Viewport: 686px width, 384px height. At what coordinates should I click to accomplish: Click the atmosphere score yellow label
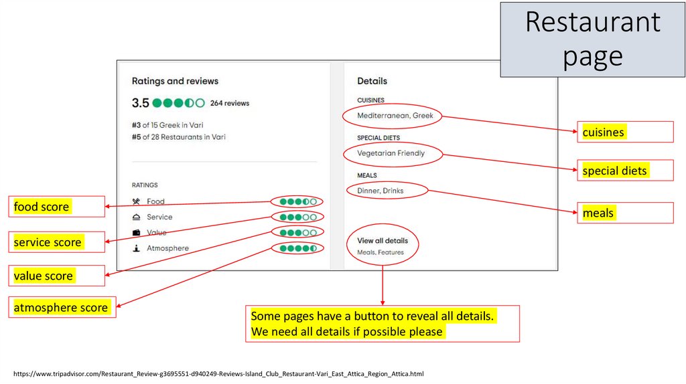[x=61, y=308]
